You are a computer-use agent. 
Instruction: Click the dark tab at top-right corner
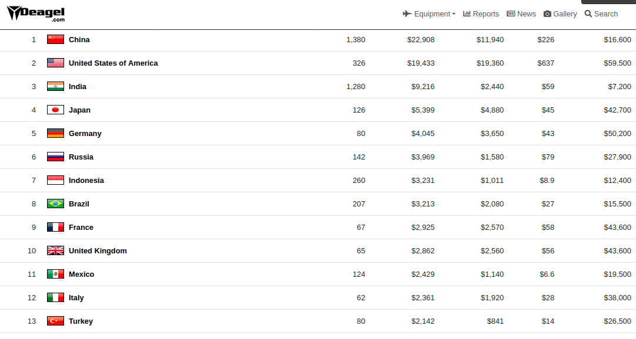tap(608, 2)
